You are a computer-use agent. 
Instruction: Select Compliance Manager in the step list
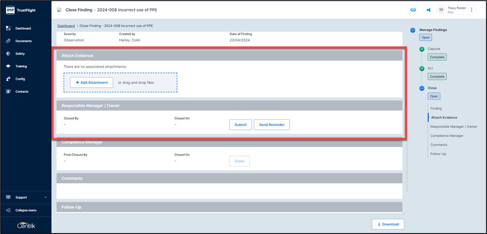(x=447, y=136)
